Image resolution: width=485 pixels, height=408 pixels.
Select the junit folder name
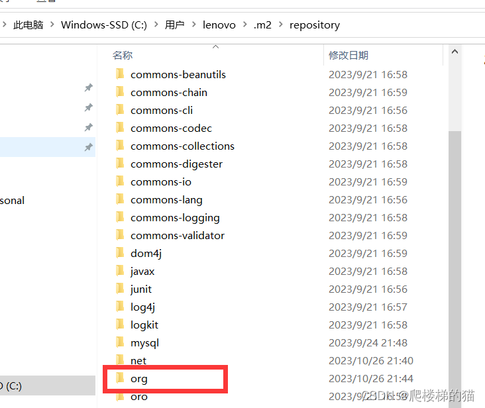141,289
